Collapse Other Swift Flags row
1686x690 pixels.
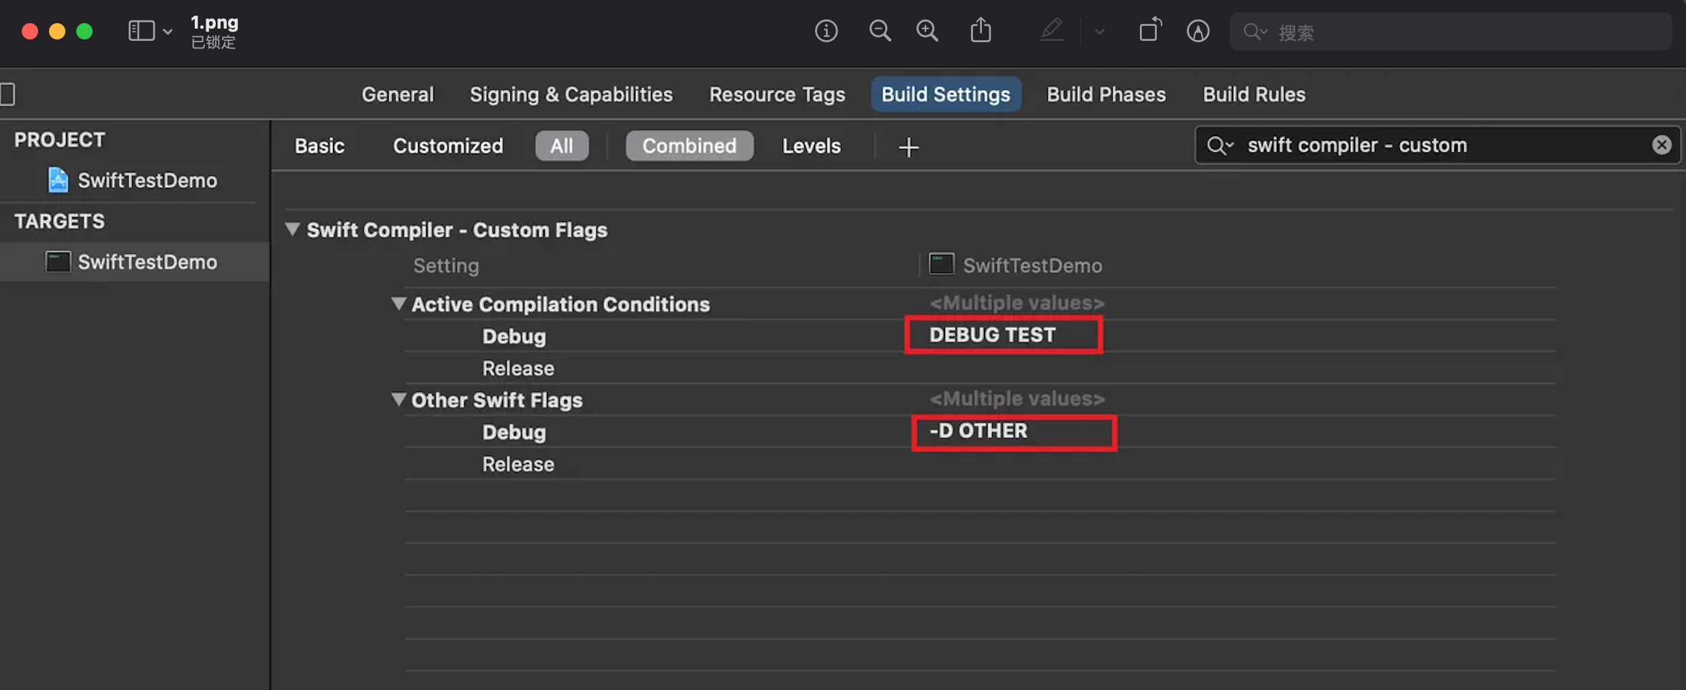398,399
